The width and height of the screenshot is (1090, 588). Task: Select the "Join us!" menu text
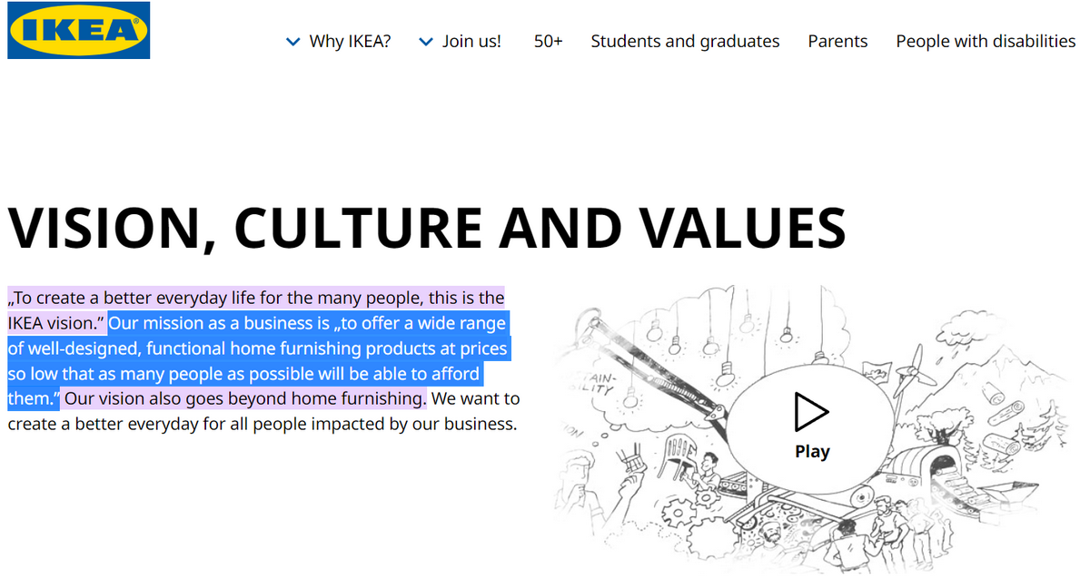click(471, 42)
